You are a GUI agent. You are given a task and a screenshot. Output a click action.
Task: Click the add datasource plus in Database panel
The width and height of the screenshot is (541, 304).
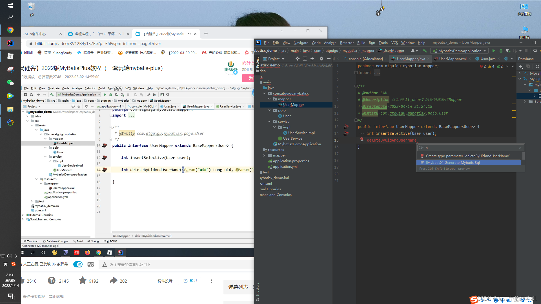(x=521, y=66)
